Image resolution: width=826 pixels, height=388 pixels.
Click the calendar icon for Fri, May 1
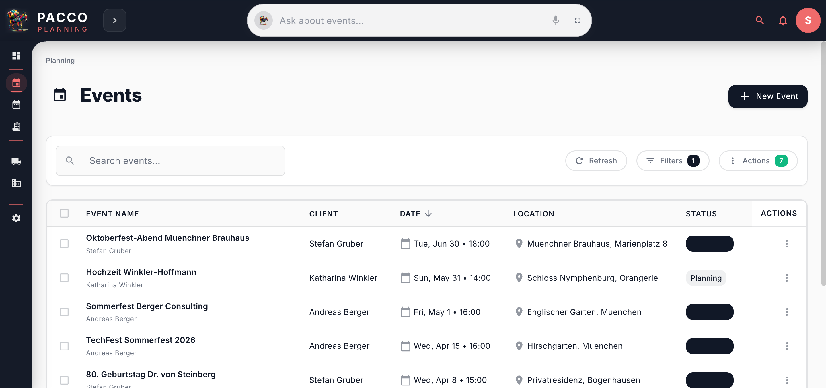click(x=405, y=312)
